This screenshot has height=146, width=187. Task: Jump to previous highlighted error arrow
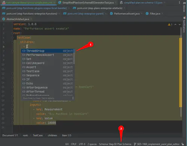[x=175, y=25]
